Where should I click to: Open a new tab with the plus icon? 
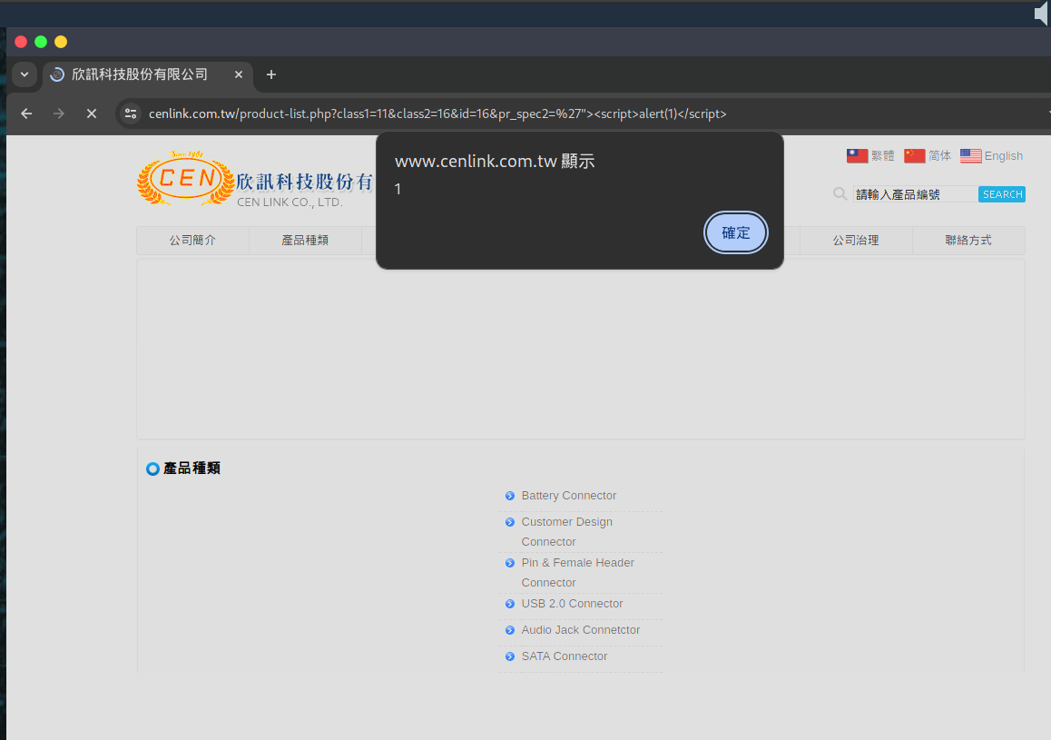271,74
